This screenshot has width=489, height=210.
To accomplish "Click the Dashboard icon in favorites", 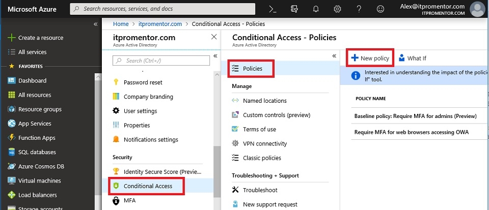I will point(12,80).
